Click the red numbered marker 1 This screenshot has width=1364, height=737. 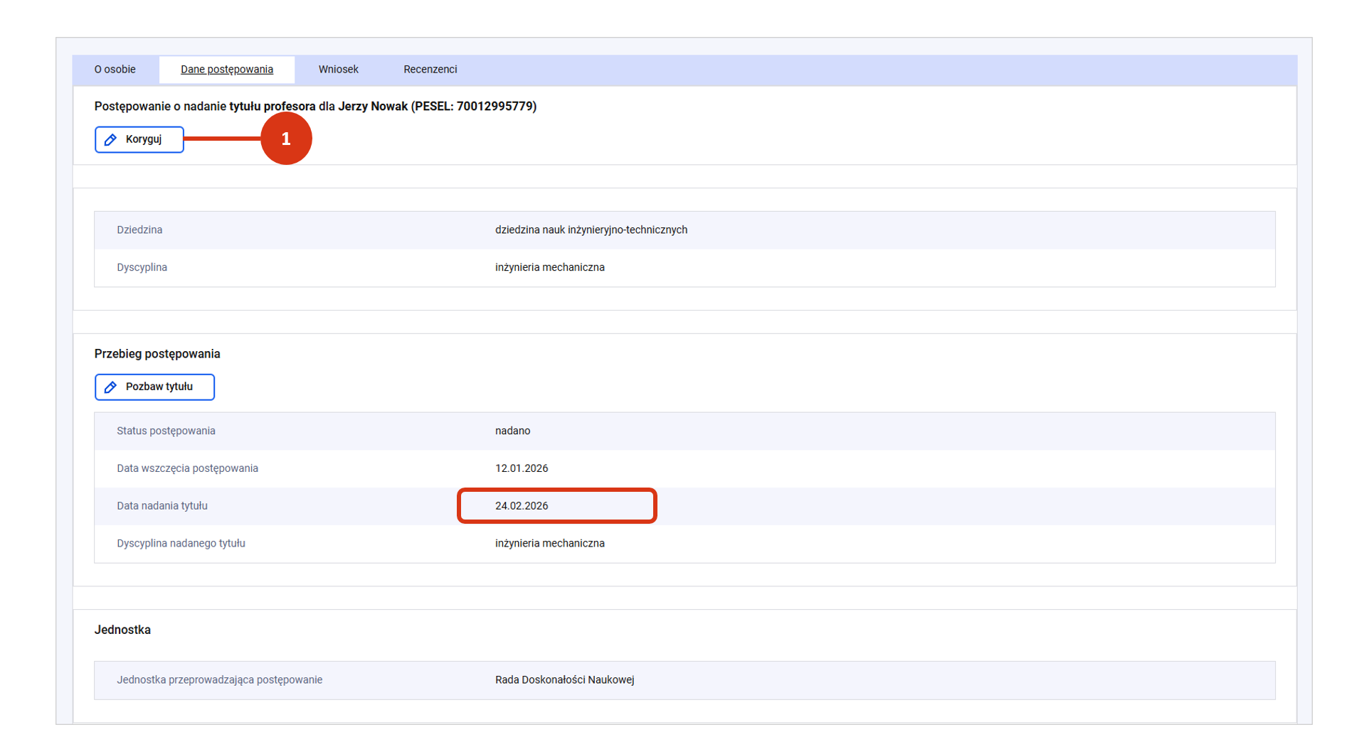coord(286,139)
